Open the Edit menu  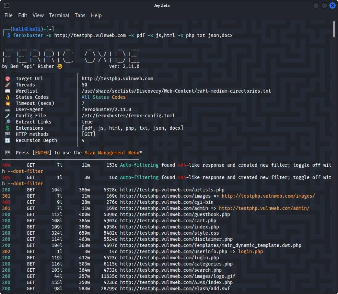(23, 15)
